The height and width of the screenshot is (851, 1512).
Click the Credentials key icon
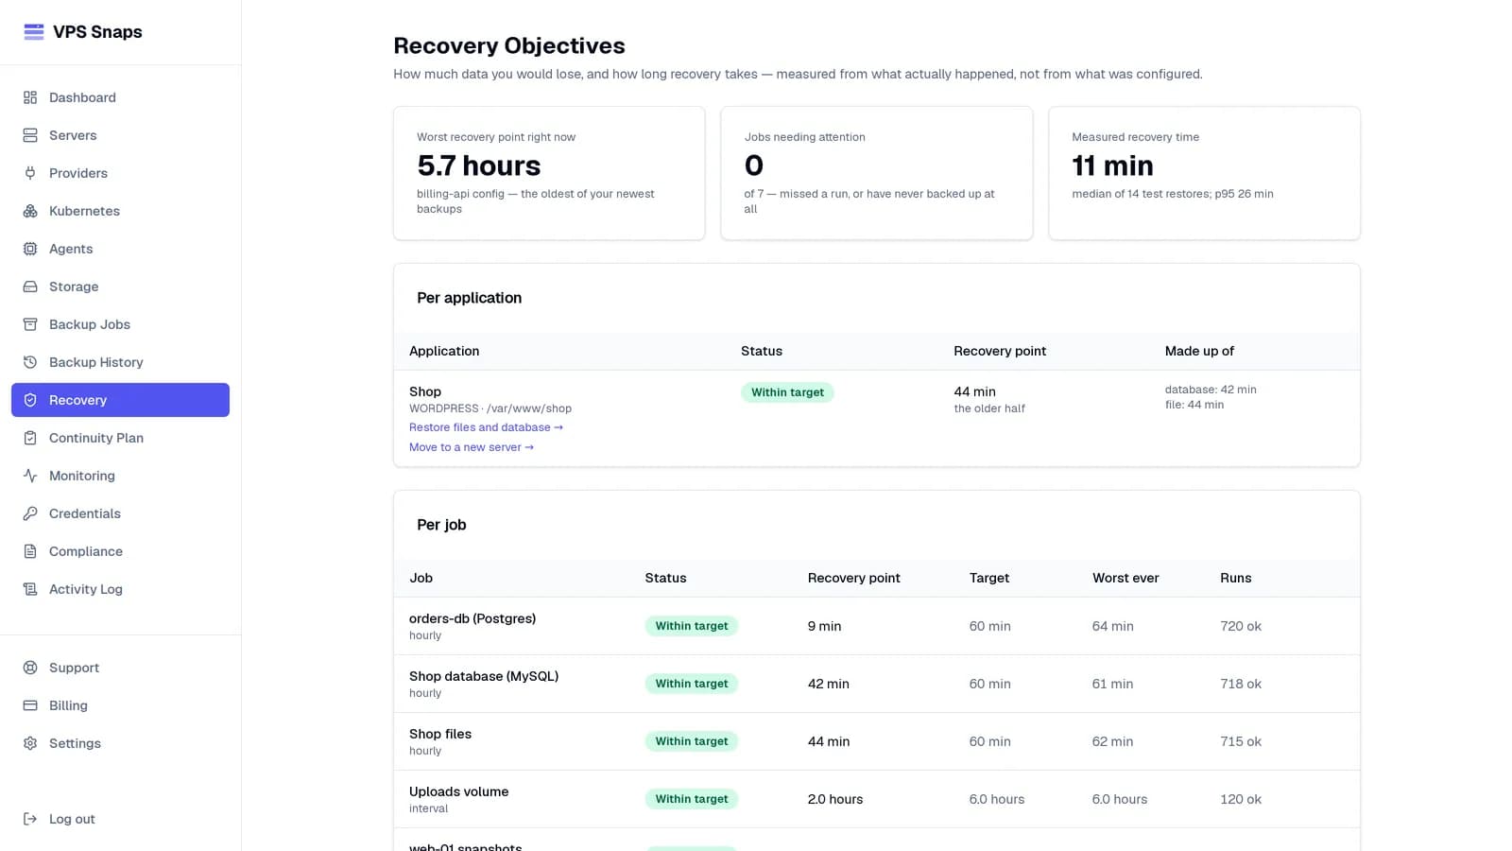point(30,513)
